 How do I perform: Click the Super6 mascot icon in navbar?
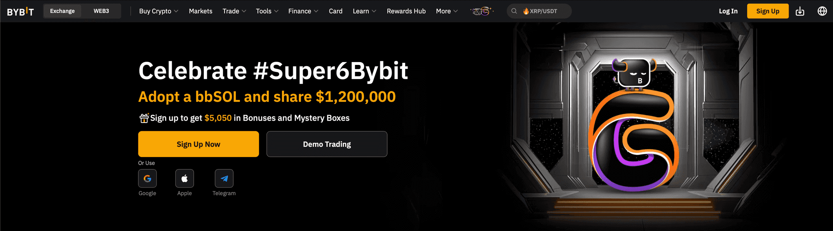tap(482, 11)
